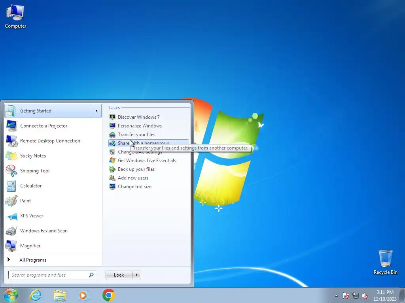Image resolution: width=405 pixels, height=303 pixels.
Task: Click the Show desktop button at taskbar end
Action: [402, 296]
